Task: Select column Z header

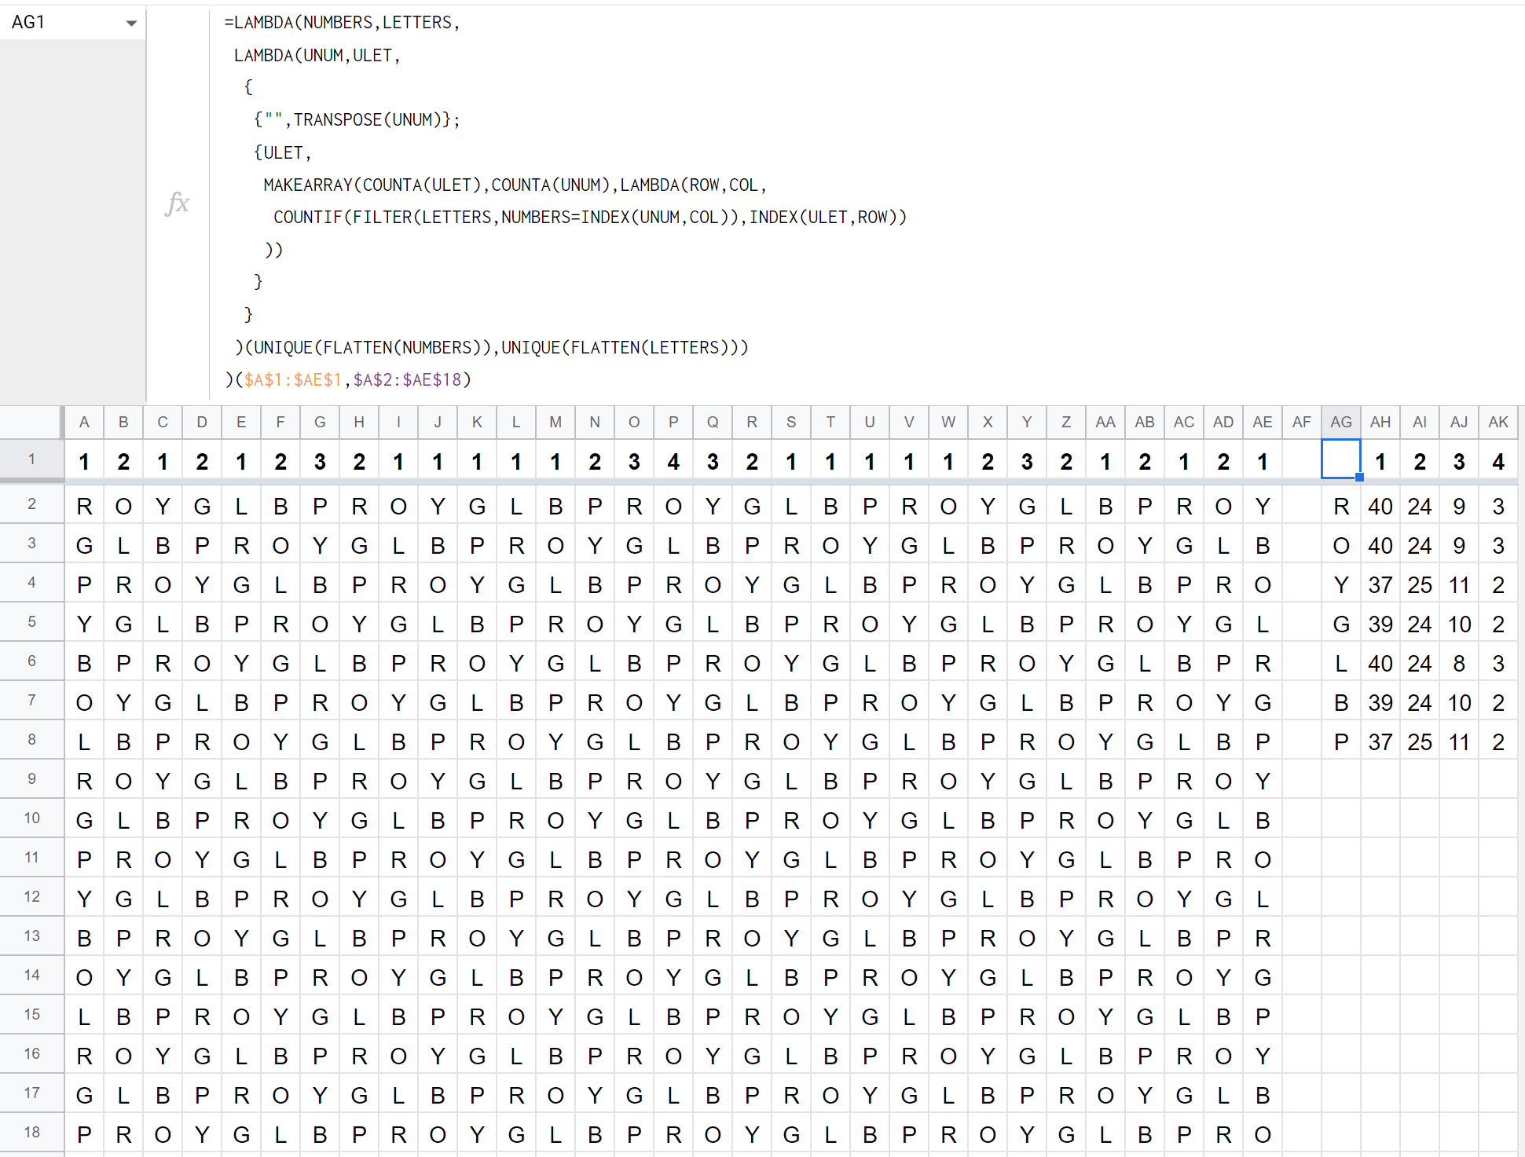Action: pos(1066,423)
